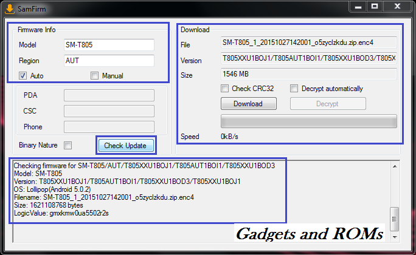Close the SamFirm window
Image resolution: width=416 pixels, height=255 pixels.
(x=398, y=6)
